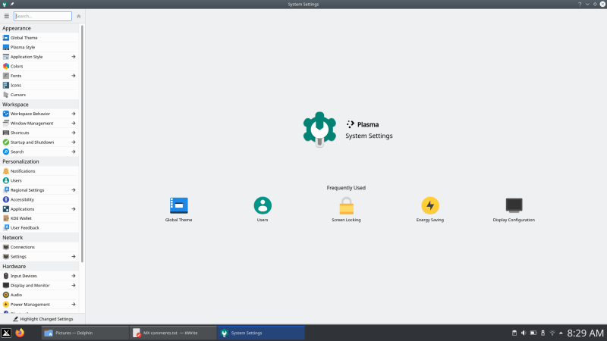Expand the Application Style submenu arrow
Screen dimensions: 607x341
coord(74,57)
